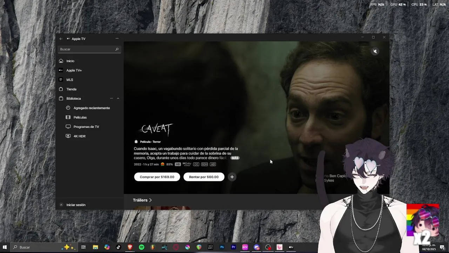The width and height of the screenshot is (449, 253).
Task: Click the SDH badge
Action: click(205, 164)
